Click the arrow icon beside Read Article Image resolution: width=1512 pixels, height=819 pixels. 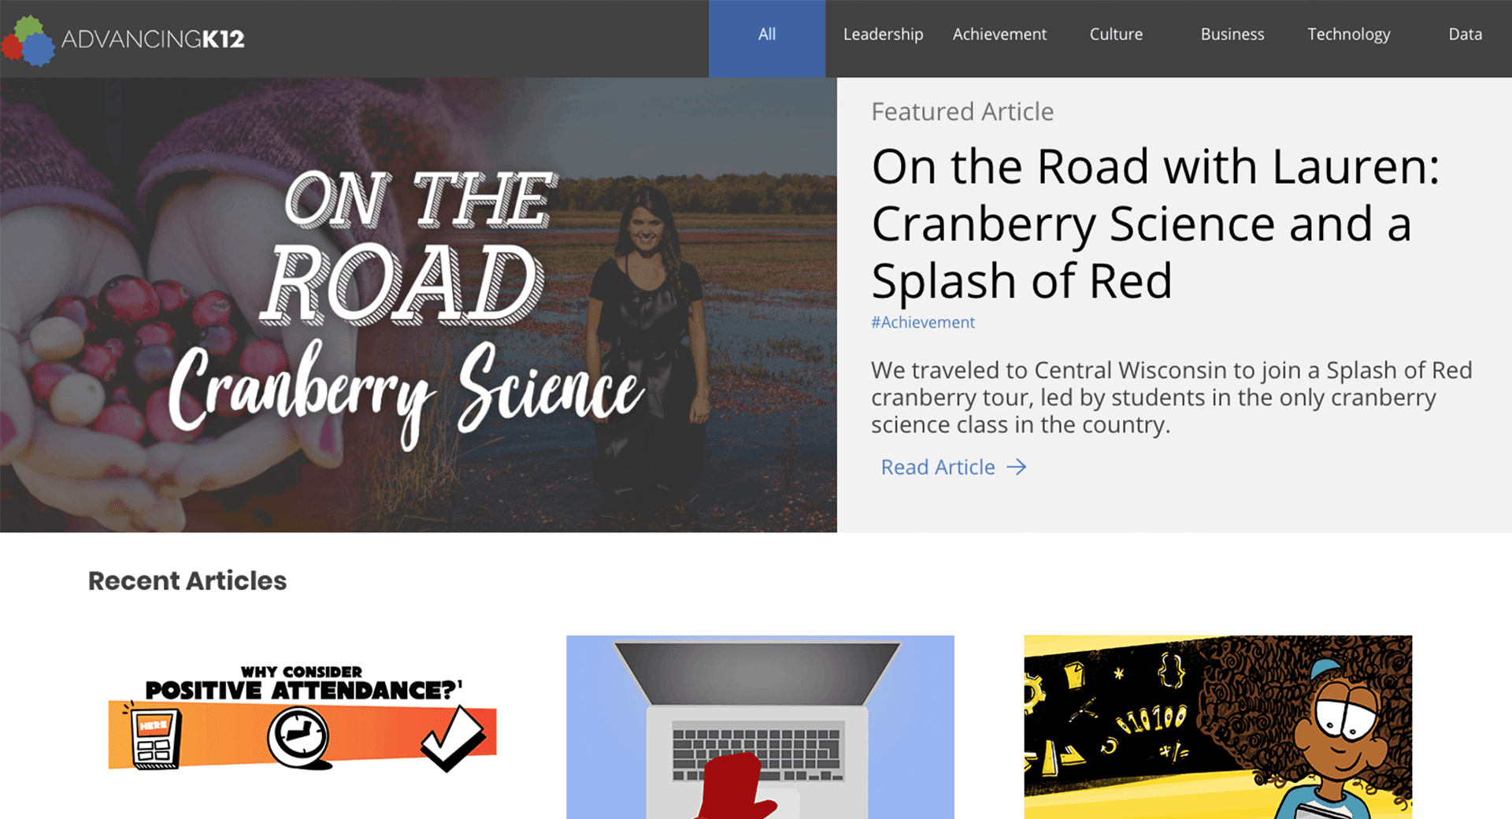[1017, 467]
